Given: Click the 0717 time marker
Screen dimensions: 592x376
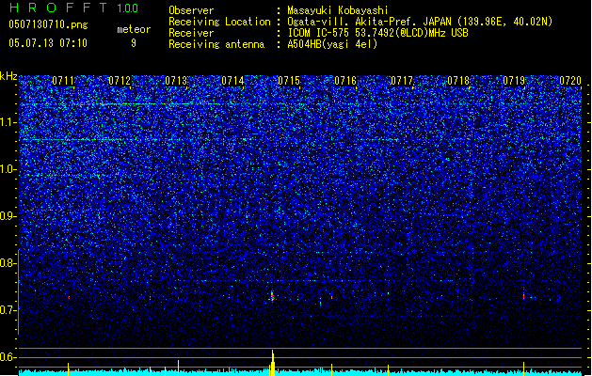Looking at the screenshot, I should [x=402, y=81].
